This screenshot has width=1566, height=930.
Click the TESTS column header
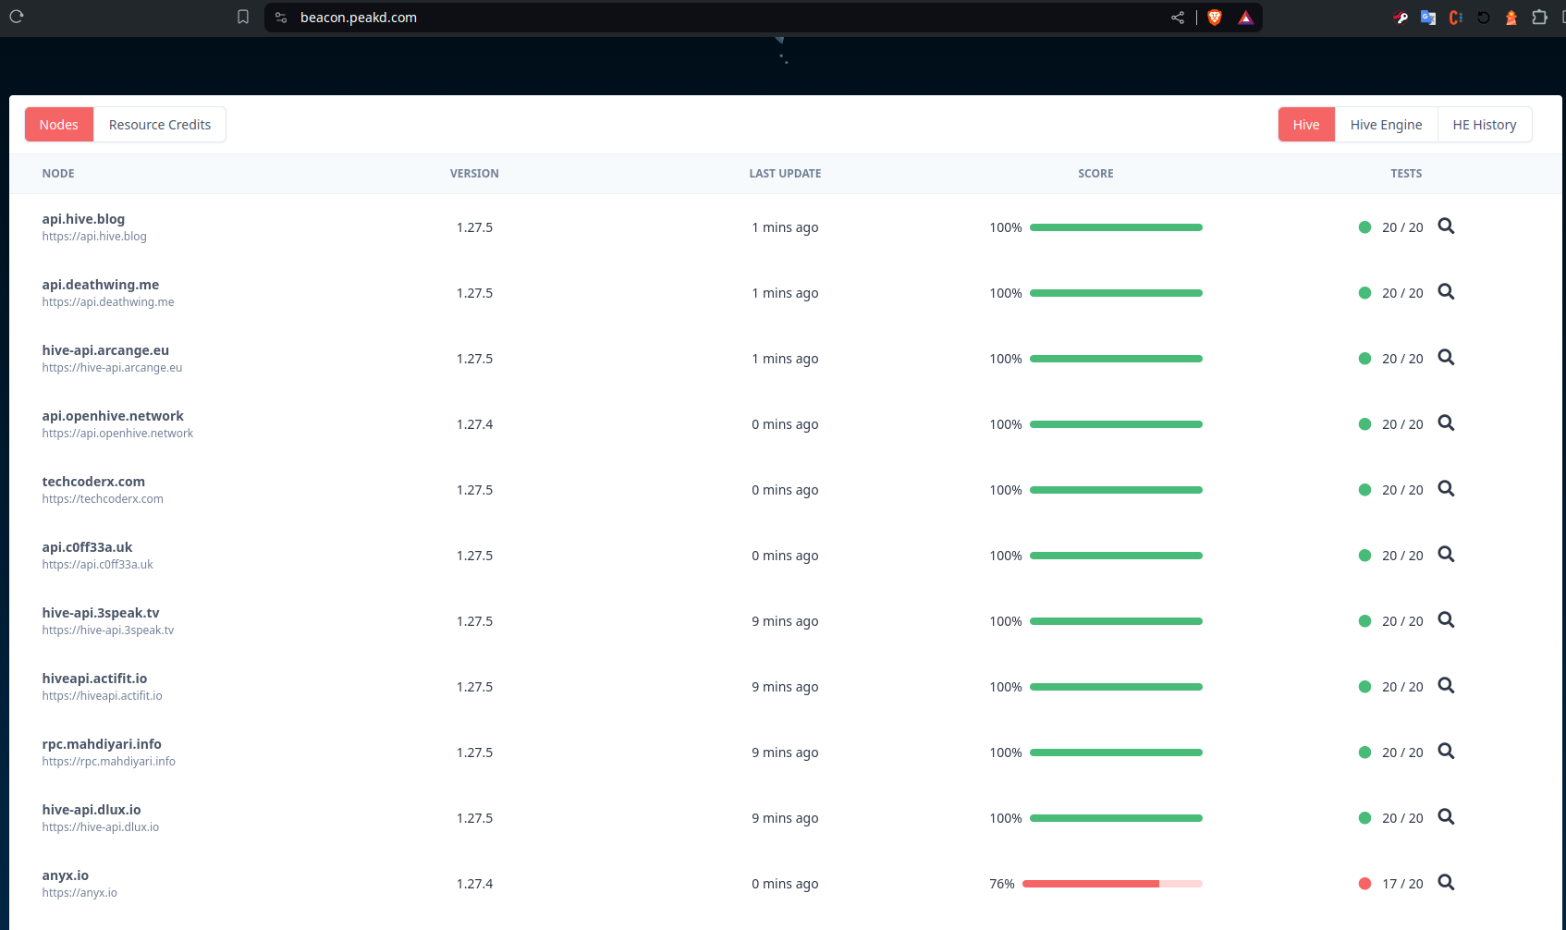pyautogui.click(x=1406, y=174)
